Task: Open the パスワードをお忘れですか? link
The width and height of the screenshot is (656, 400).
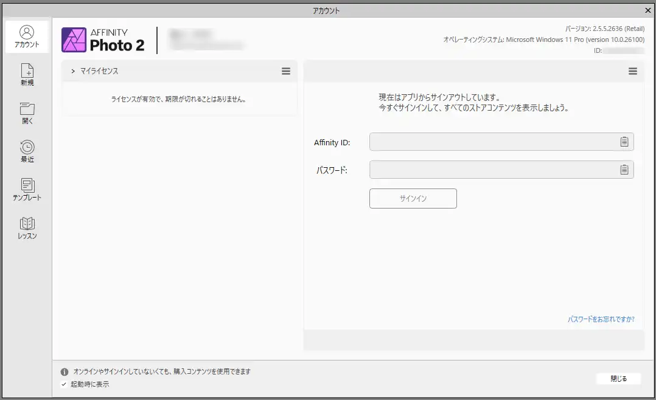Action: [x=601, y=319]
